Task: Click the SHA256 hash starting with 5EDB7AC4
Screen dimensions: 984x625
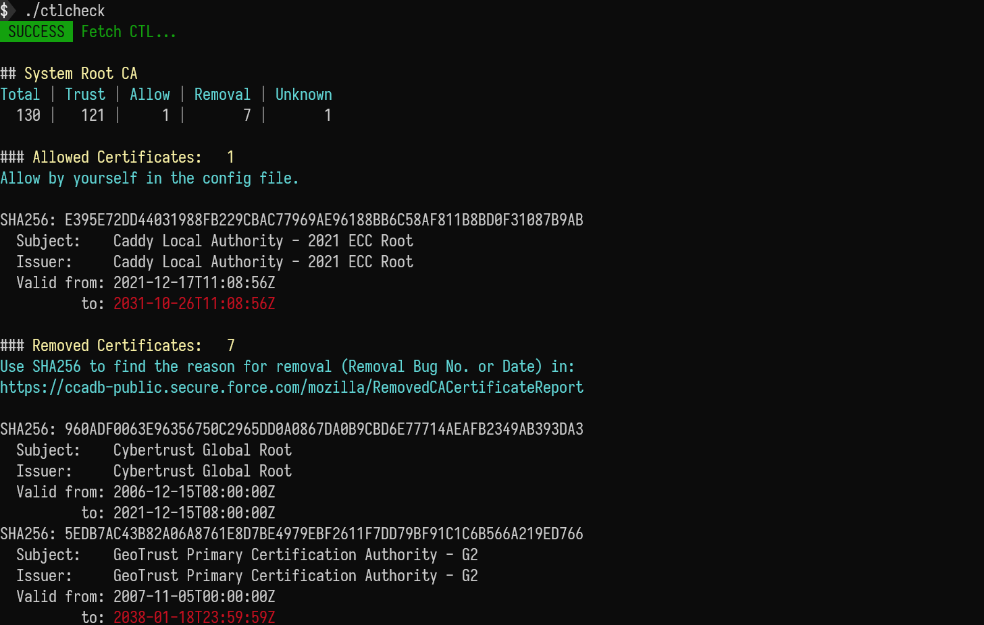Action: point(324,534)
